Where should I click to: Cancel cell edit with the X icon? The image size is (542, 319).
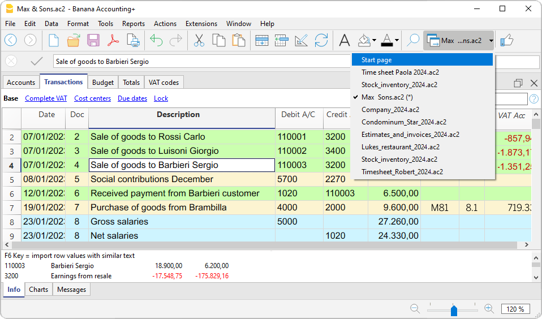coord(11,61)
